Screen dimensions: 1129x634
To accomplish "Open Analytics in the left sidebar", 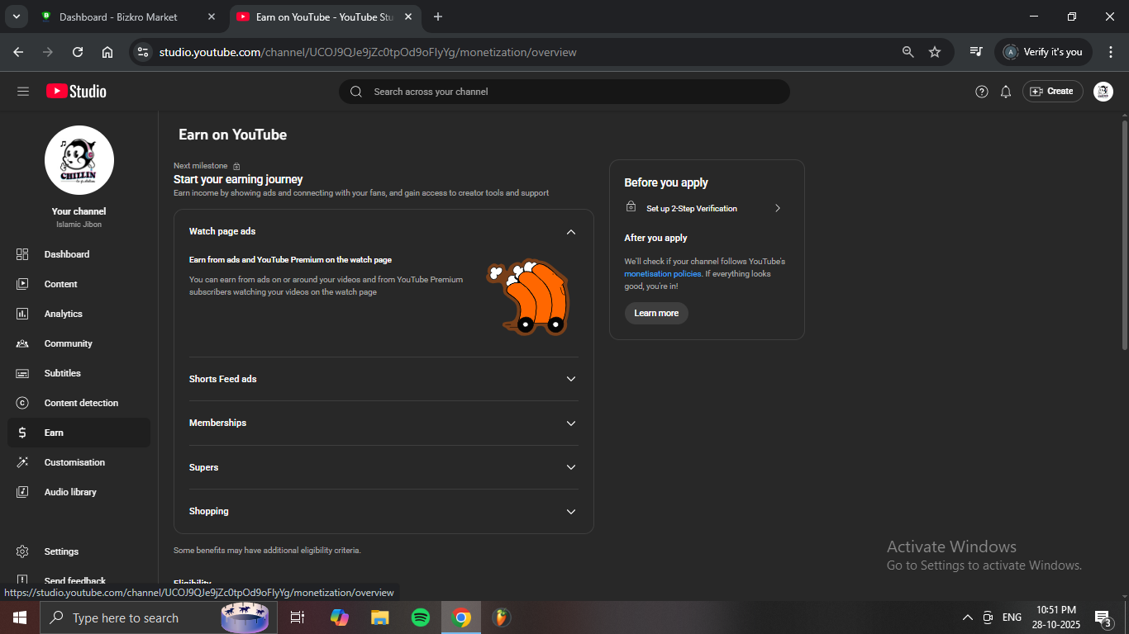I will pyautogui.click(x=64, y=314).
